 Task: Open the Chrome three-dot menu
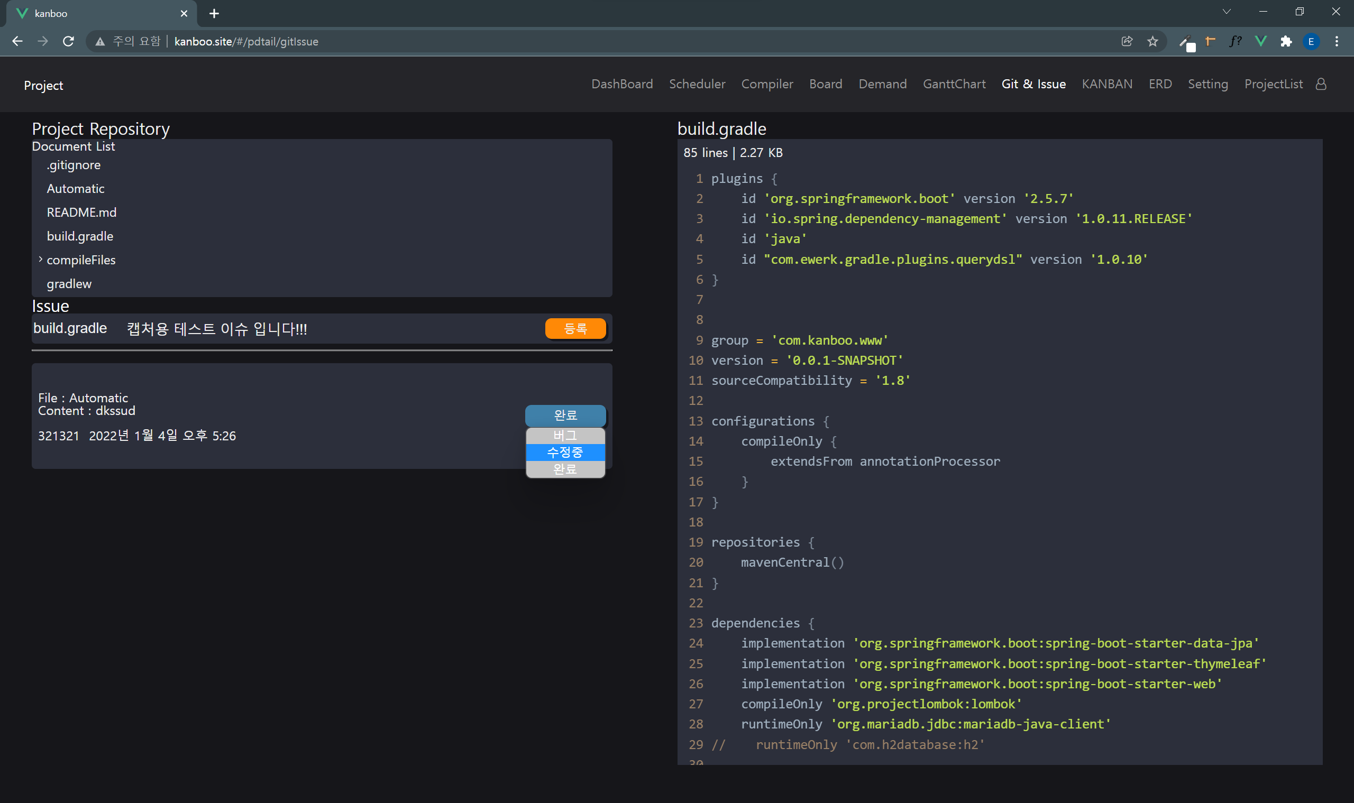[x=1337, y=41]
